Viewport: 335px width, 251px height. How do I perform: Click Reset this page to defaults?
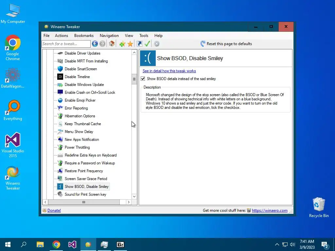[226, 44]
